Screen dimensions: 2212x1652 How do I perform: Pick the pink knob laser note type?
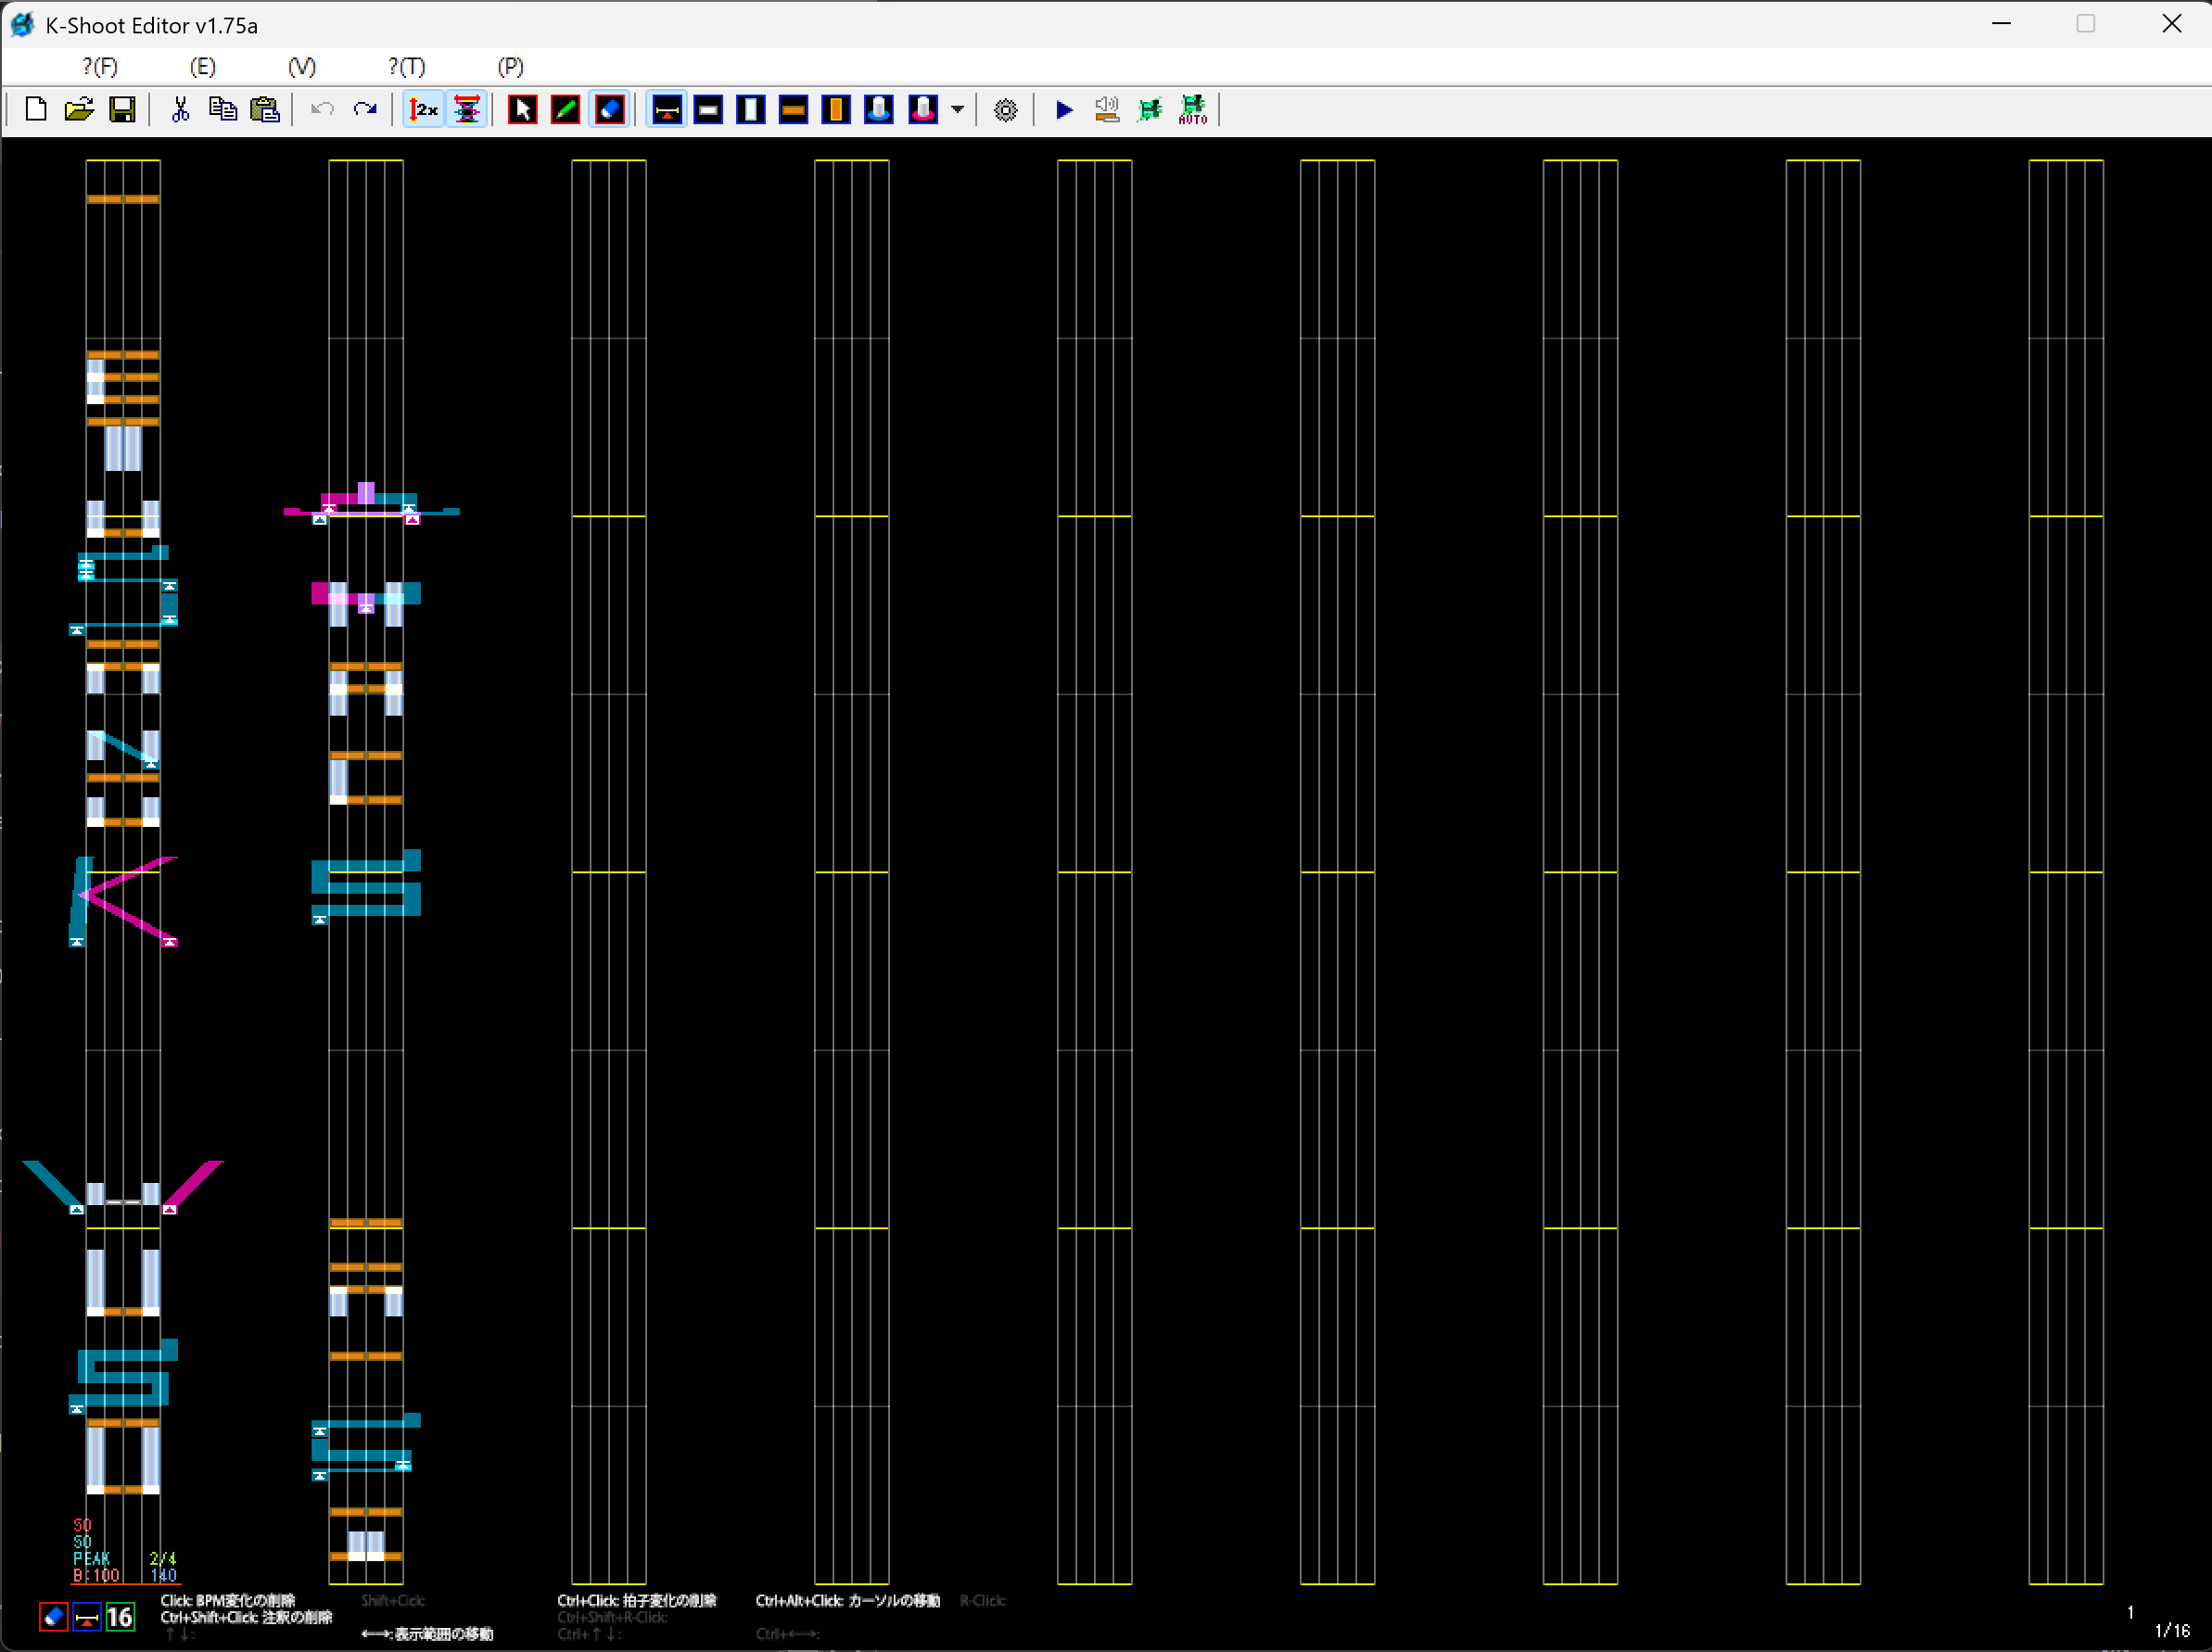[920, 110]
